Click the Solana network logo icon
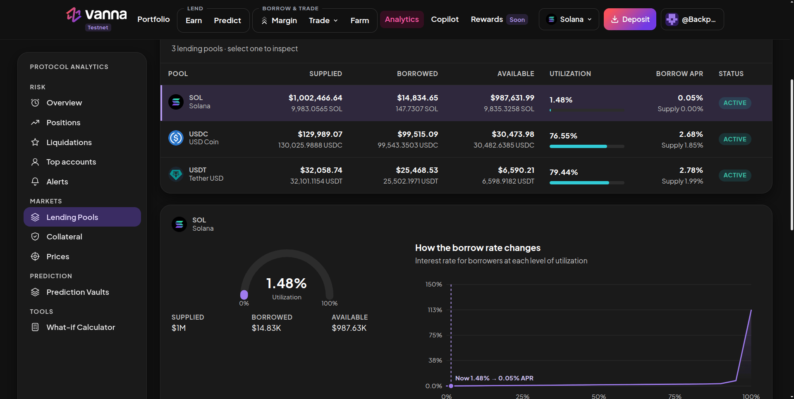 coord(551,19)
